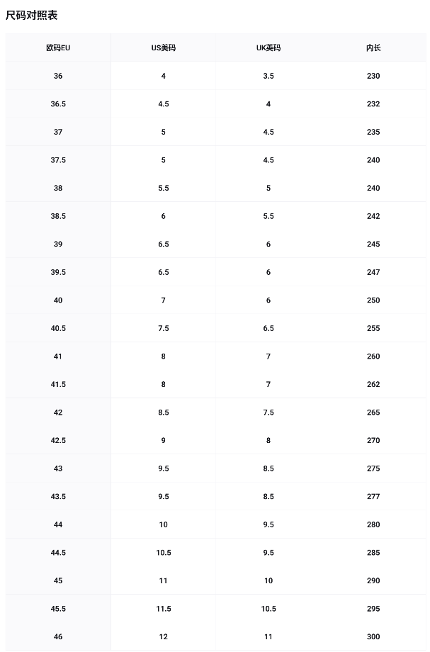Image resolution: width=430 pixels, height=652 pixels.
Task: Click the EU size 38.5 cell
Action: [x=58, y=216]
